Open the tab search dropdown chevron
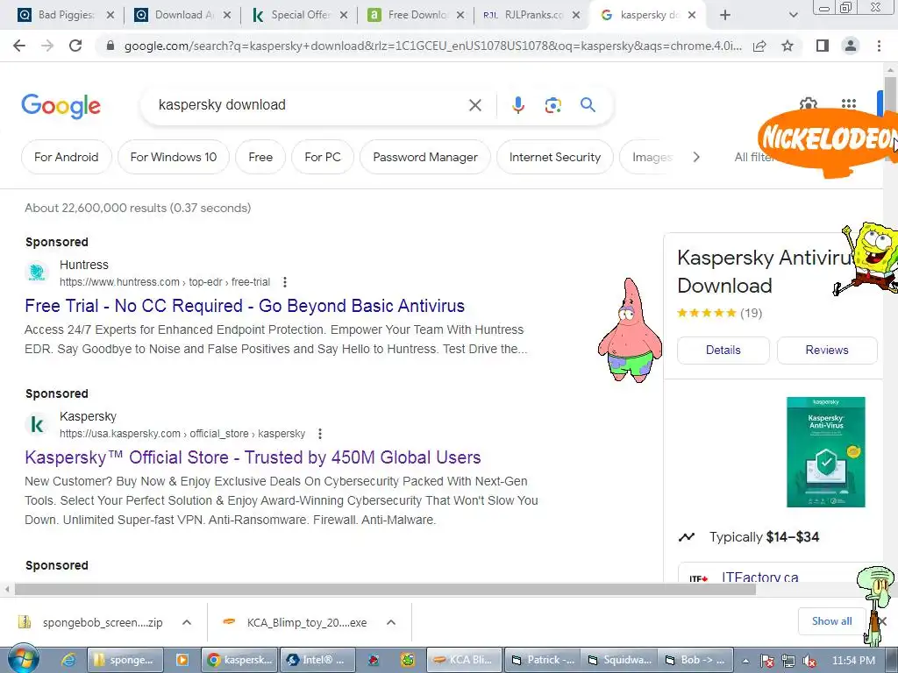Viewport: 898px width, 673px height. click(793, 15)
